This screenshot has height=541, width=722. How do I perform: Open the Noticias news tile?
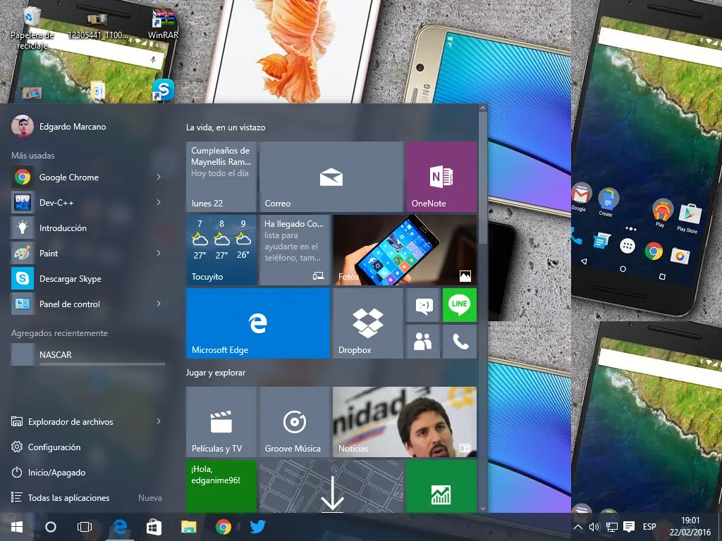[405, 422]
